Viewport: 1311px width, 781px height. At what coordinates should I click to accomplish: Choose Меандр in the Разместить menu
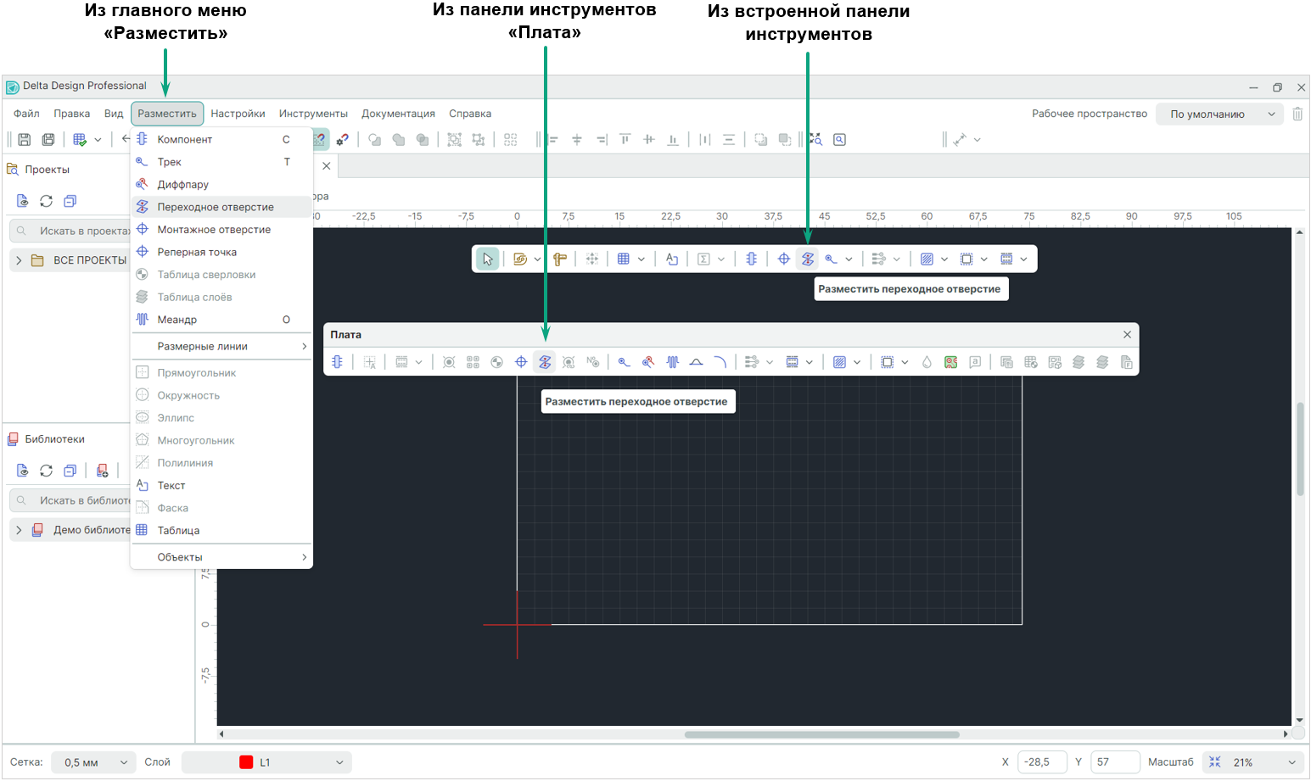[222, 320]
